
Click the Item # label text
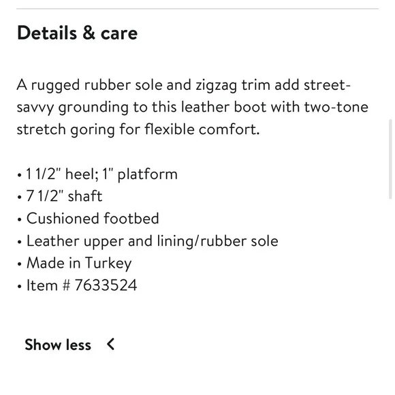point(48,285)
